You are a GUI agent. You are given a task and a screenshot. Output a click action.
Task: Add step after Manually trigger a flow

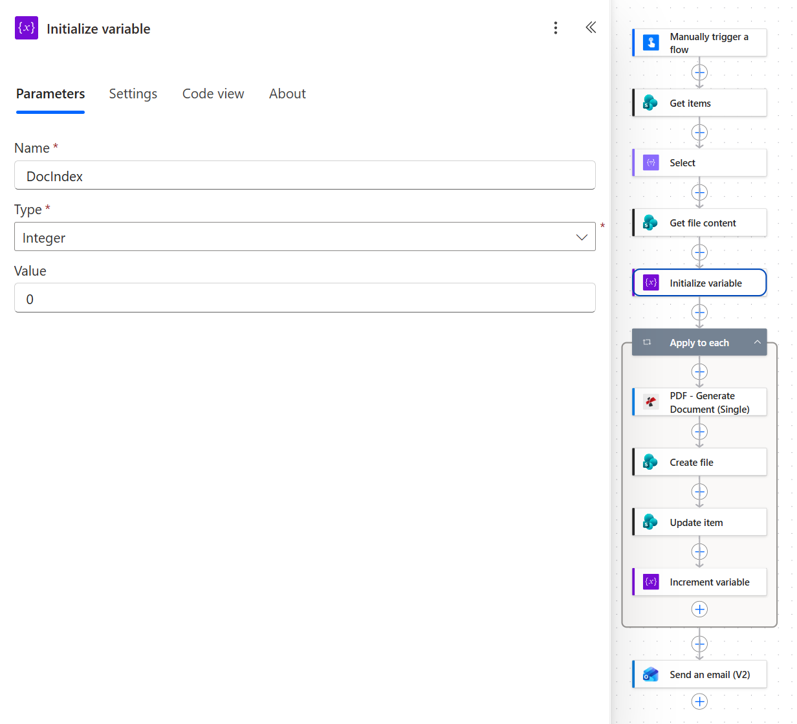point(699,72)
